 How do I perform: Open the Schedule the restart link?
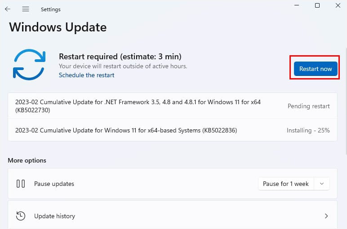86,75
